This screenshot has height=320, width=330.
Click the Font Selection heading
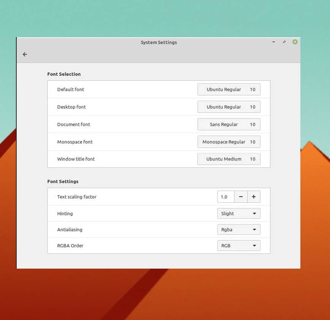click(64, 74)
